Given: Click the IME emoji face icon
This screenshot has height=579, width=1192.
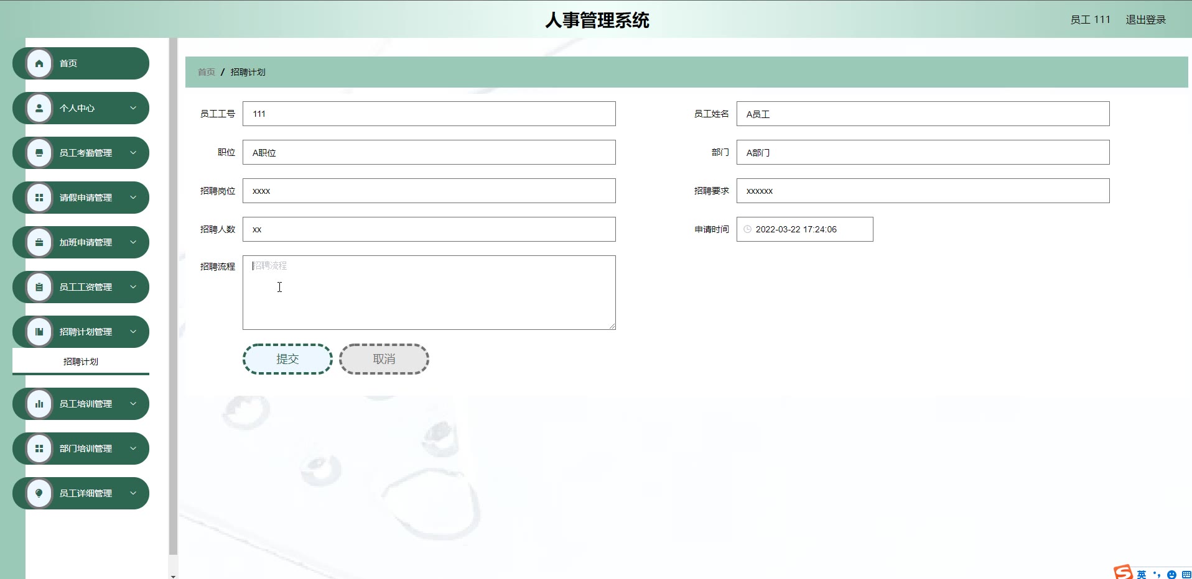Looking at the screenshot, I should point(1171,575).
